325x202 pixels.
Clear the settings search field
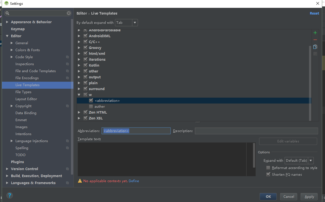click(x=69, y=13)
